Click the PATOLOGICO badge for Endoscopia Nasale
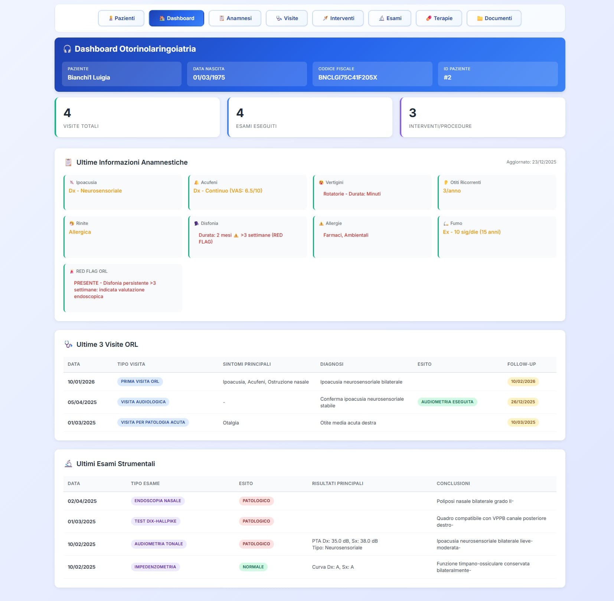614x601 pixels. [x=257, y=501]
